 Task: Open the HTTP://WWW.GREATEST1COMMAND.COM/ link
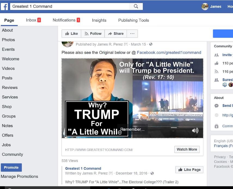pyautogui.click(x=99, y=150)
